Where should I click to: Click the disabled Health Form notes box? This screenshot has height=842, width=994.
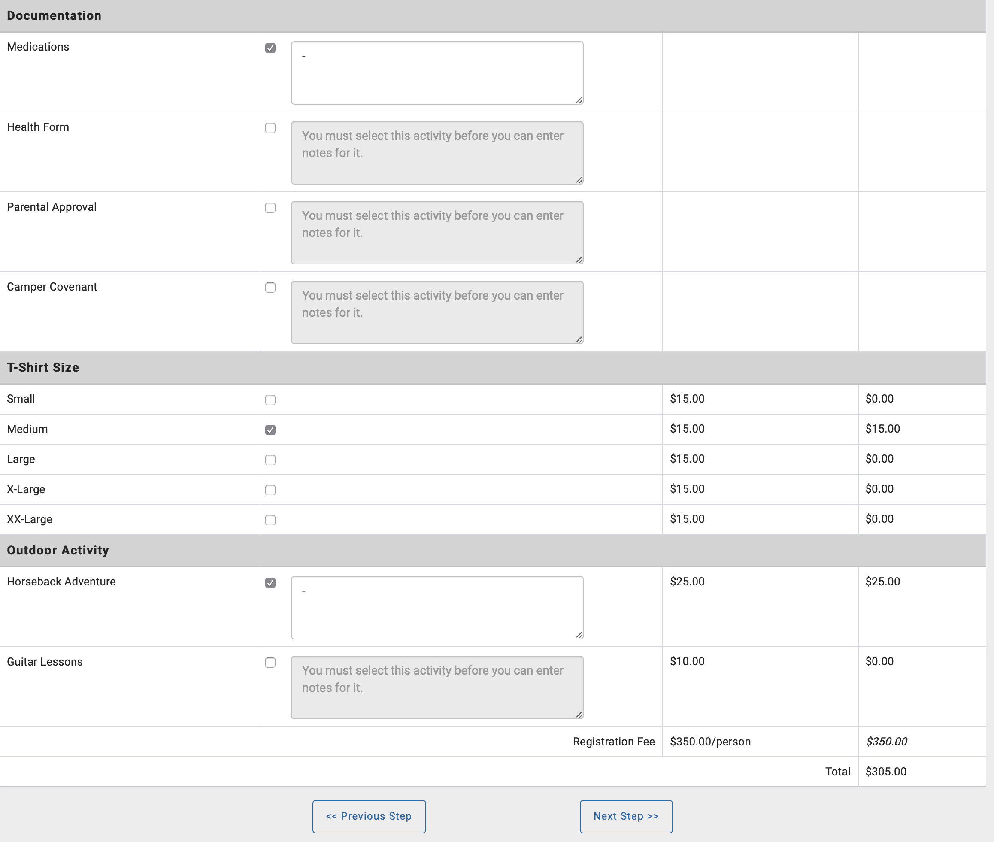point(437,153)
